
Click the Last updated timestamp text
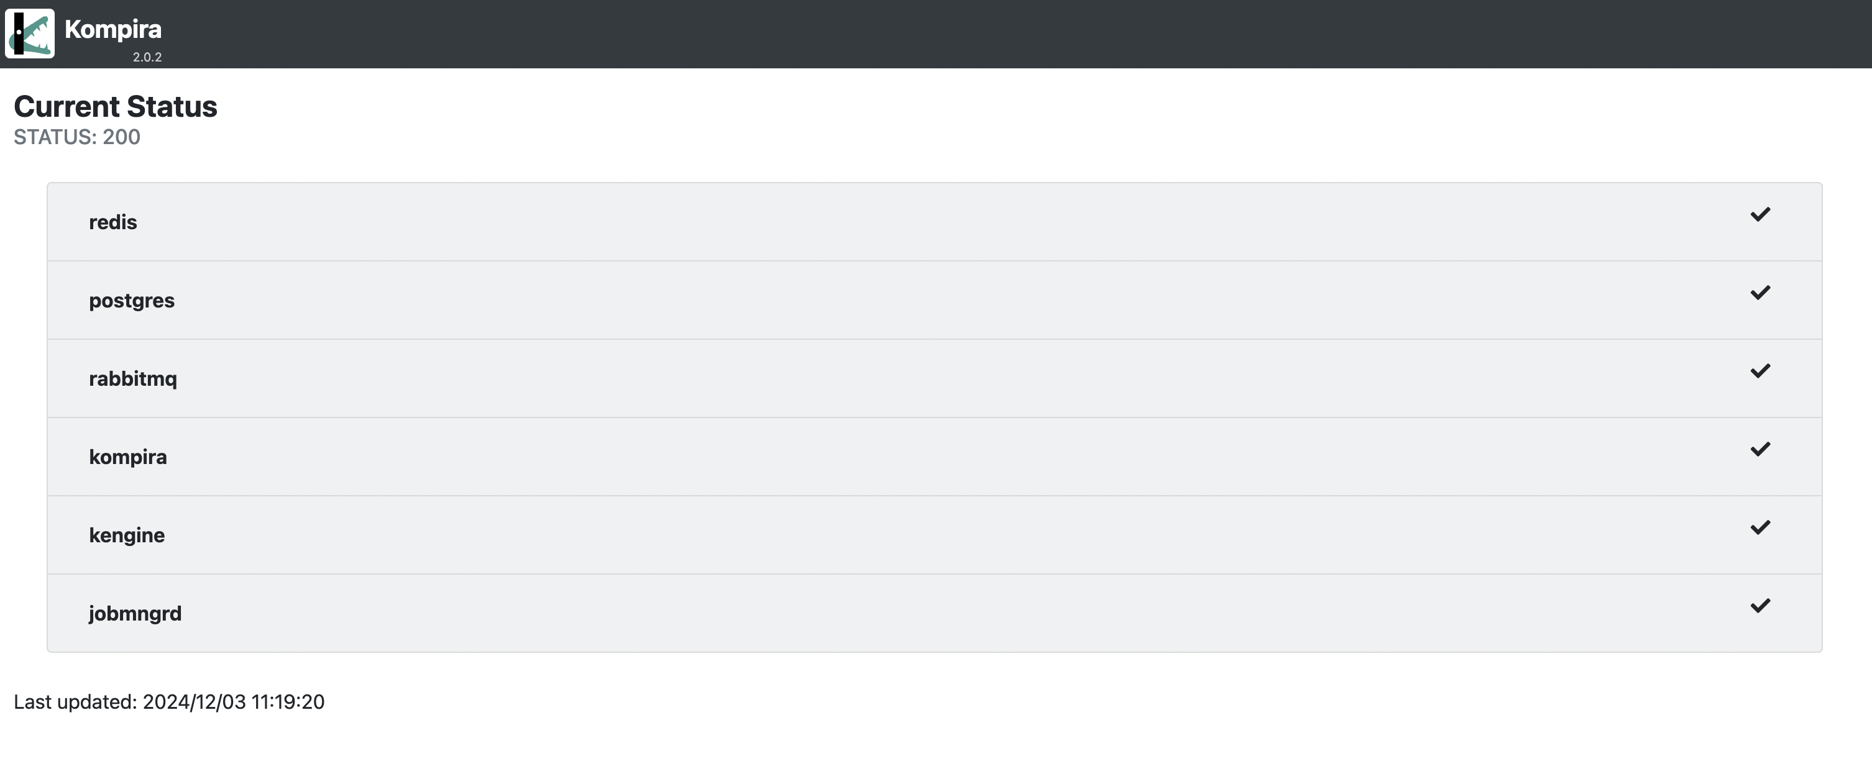click(x=169, y=702)
